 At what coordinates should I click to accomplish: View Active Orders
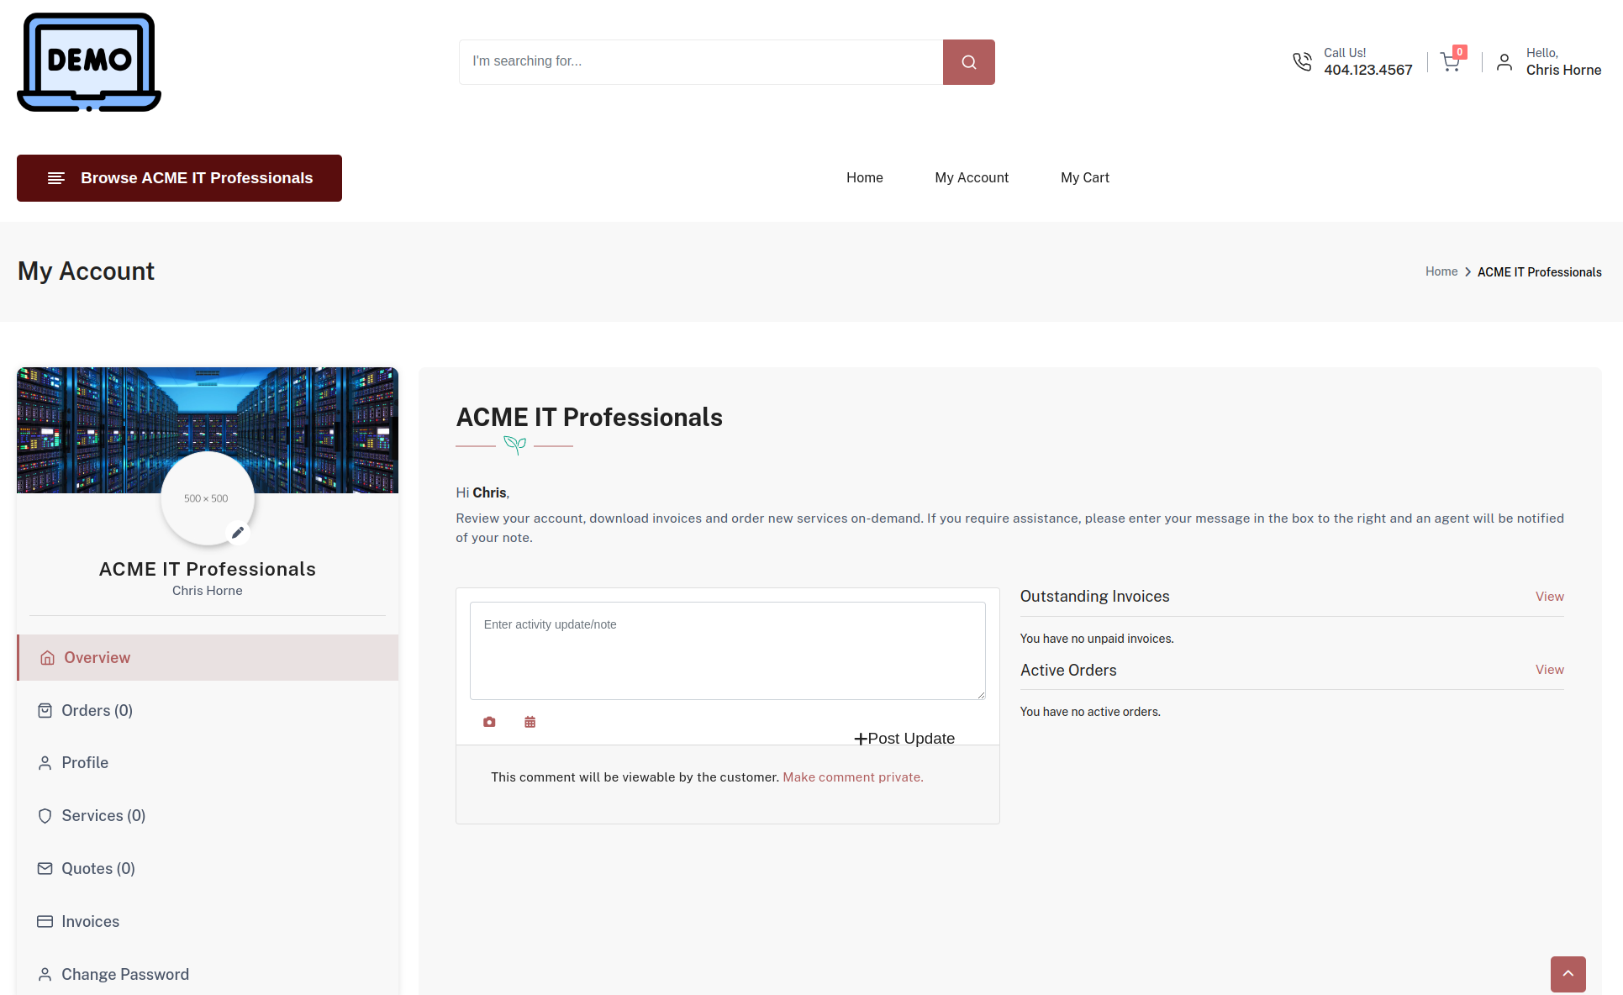point(1549,670)
